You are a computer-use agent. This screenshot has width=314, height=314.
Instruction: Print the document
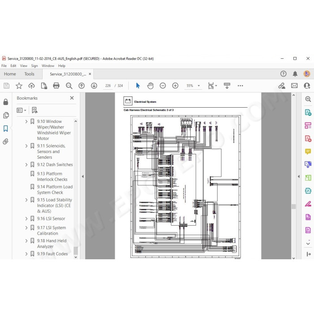point(56,86)
